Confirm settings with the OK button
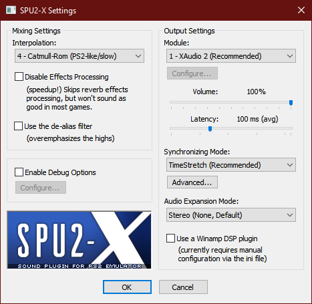The height and width of the screenshot is (304, 312). (x=127, y=287)
